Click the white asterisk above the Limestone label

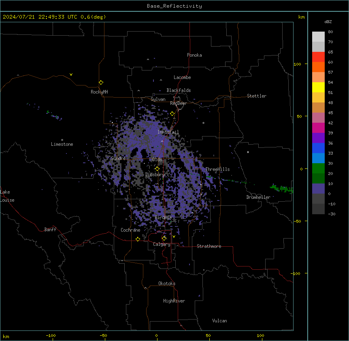point(62,140)
